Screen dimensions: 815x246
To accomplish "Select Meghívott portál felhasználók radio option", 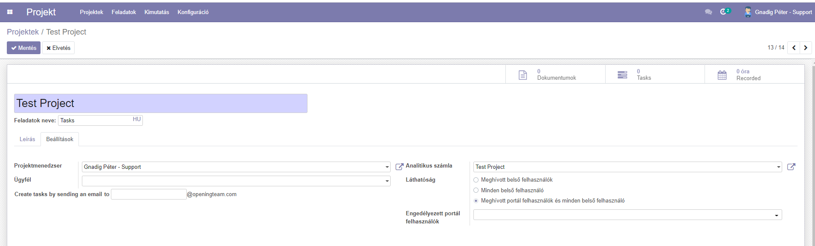I will pos(476,201).
